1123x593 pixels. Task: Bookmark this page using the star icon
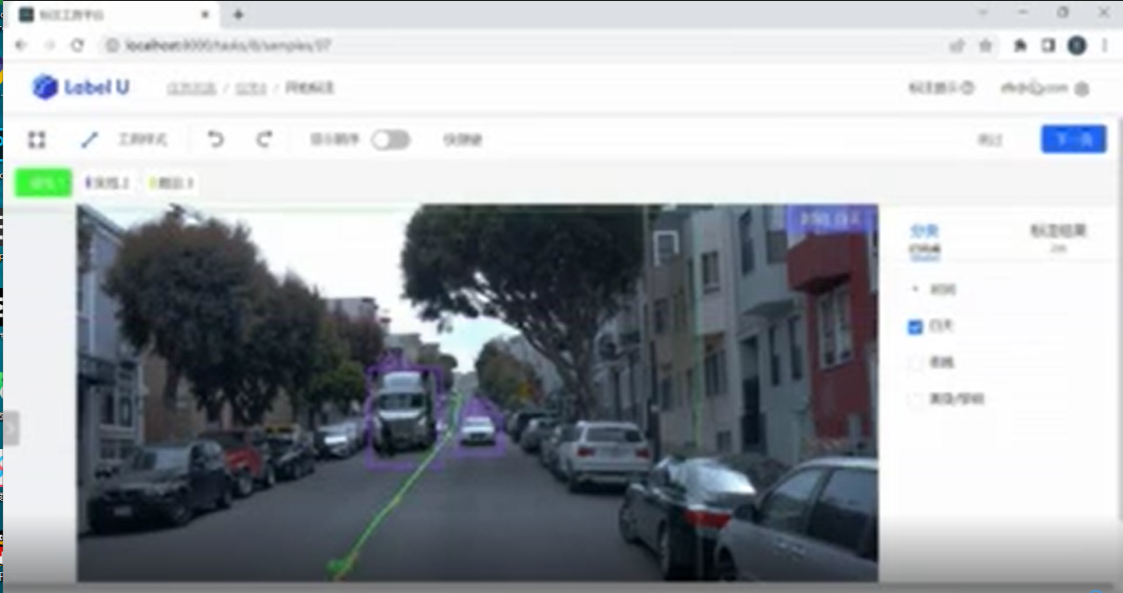pos(985,45)
